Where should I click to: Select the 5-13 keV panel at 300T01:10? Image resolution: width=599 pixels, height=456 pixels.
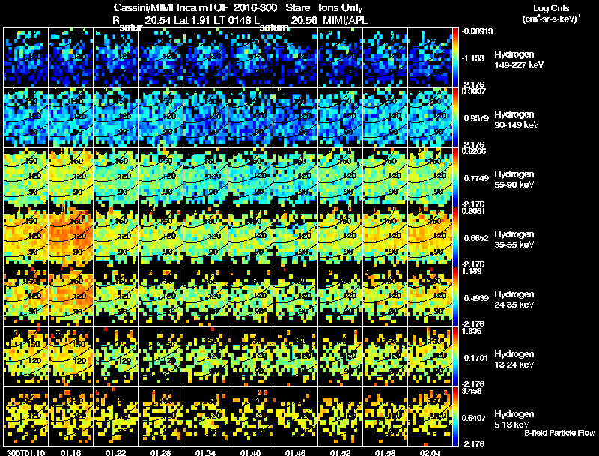point(25,417)
